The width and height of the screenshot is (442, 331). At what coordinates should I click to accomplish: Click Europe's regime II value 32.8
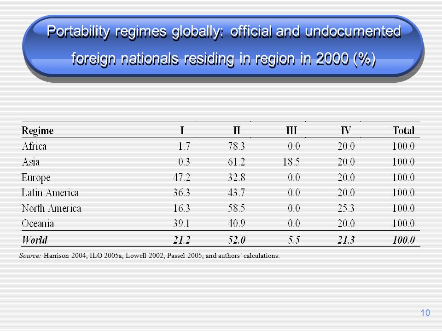pyautogui.click(x=237, y=177)
